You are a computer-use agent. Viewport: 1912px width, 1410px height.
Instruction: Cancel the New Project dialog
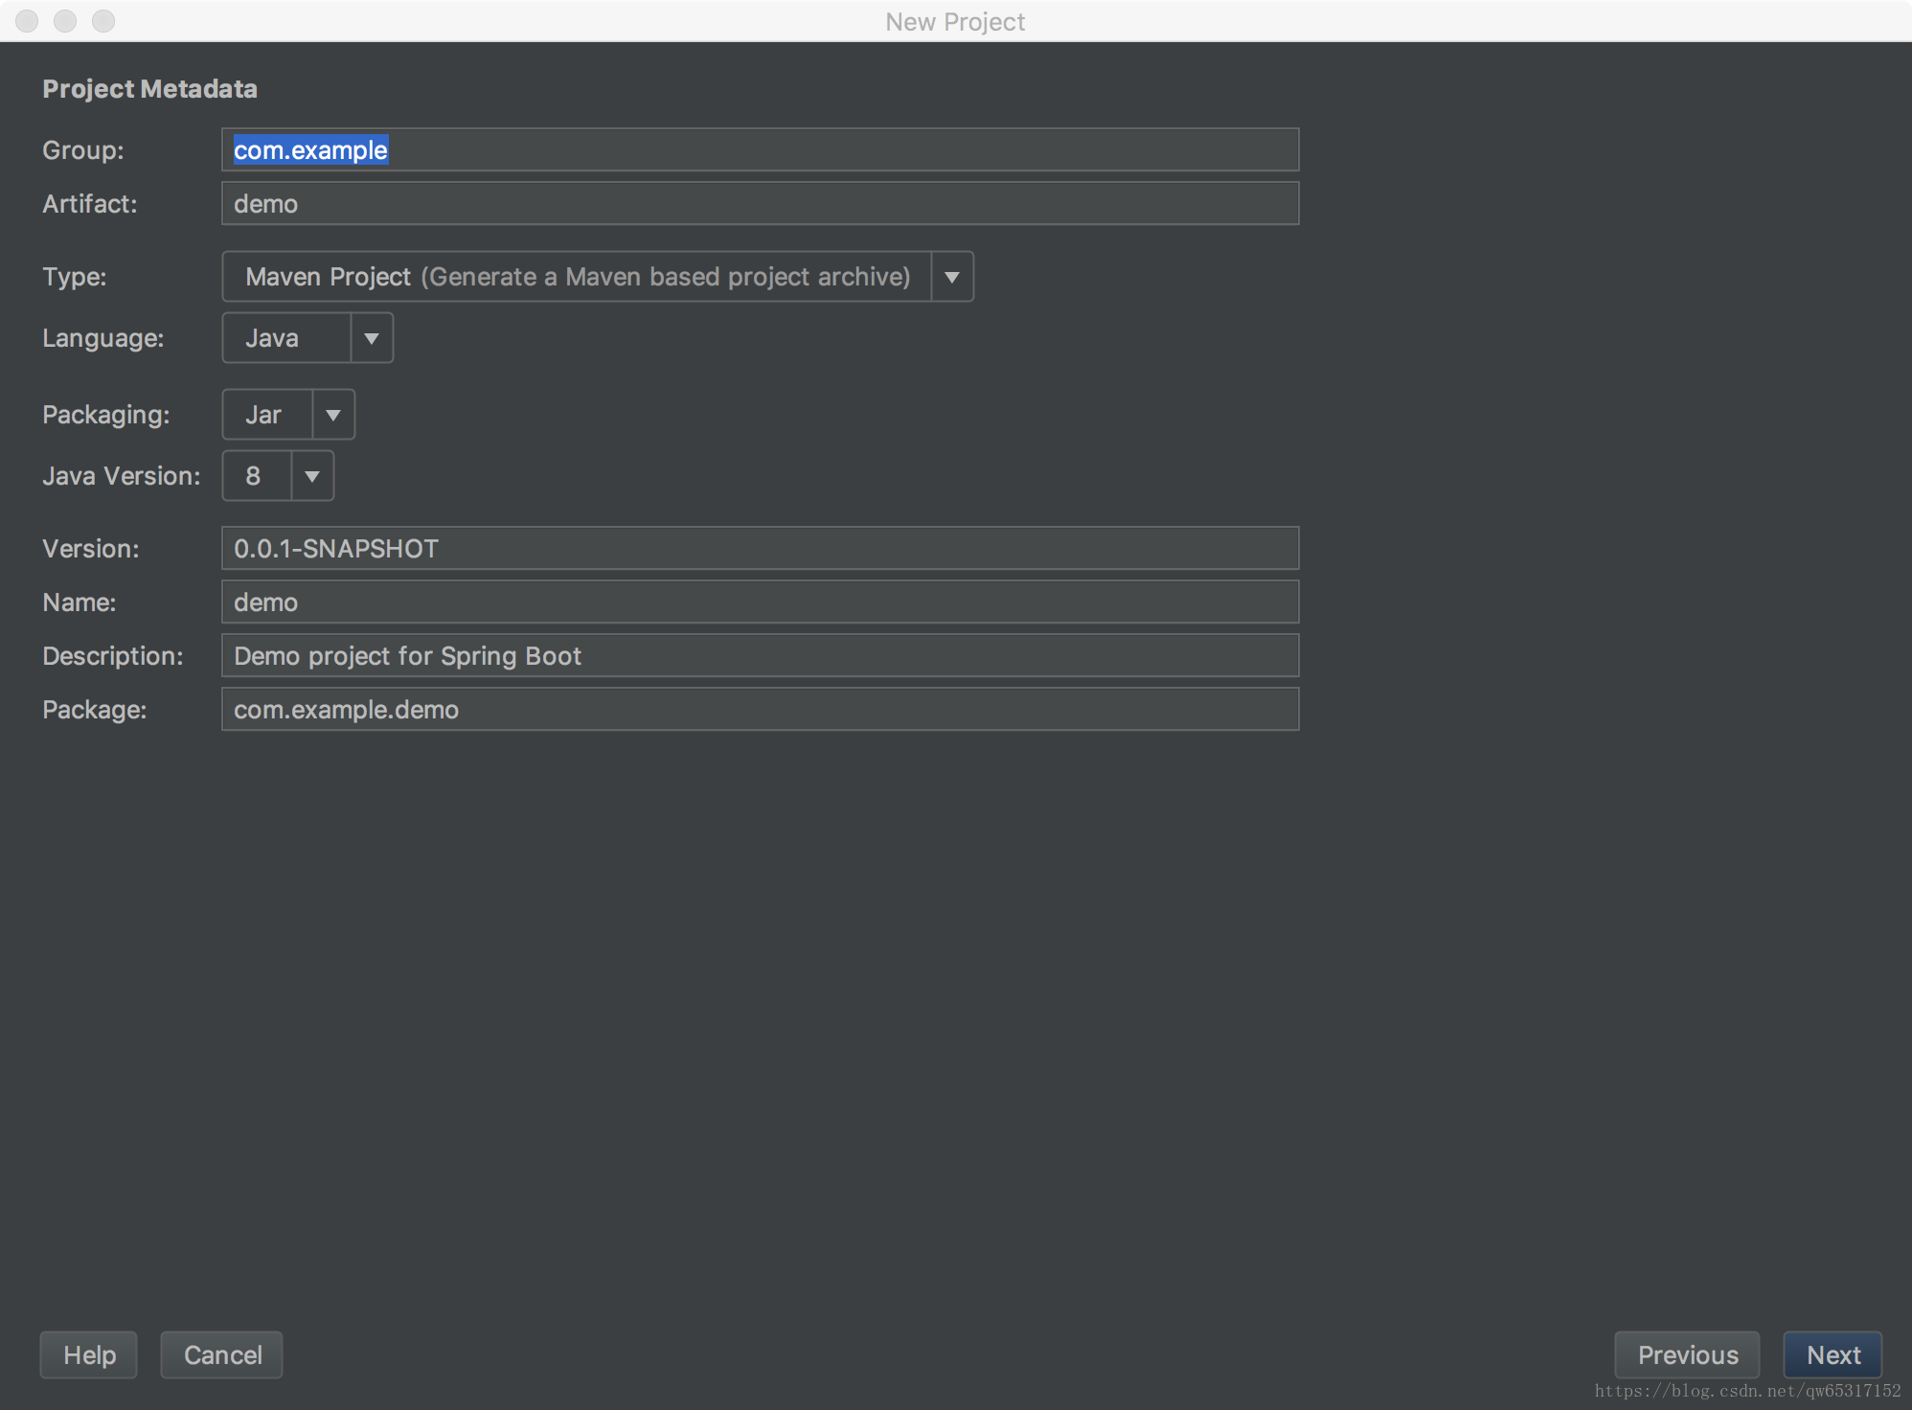[x=222, y=1354]
